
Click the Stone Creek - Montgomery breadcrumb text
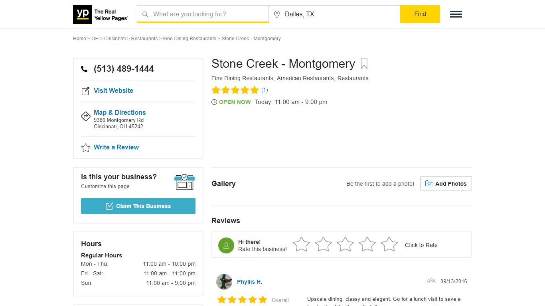pyautogui.click(x=251, y=39)
